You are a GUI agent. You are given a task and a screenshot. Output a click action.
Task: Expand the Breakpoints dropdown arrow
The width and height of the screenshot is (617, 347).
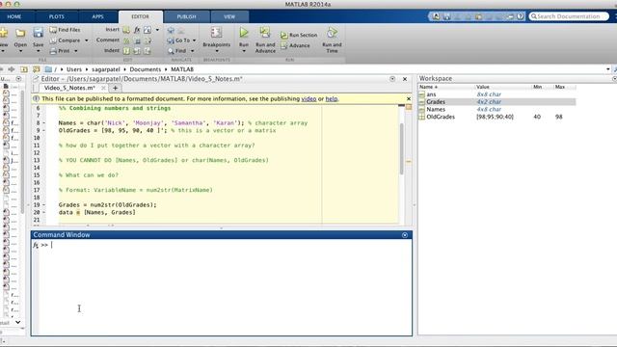click(216, 51)
